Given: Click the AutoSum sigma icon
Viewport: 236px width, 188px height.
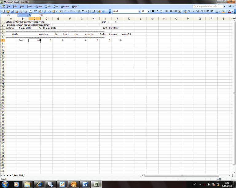Looking at the screenshot, I should point(83,11).
